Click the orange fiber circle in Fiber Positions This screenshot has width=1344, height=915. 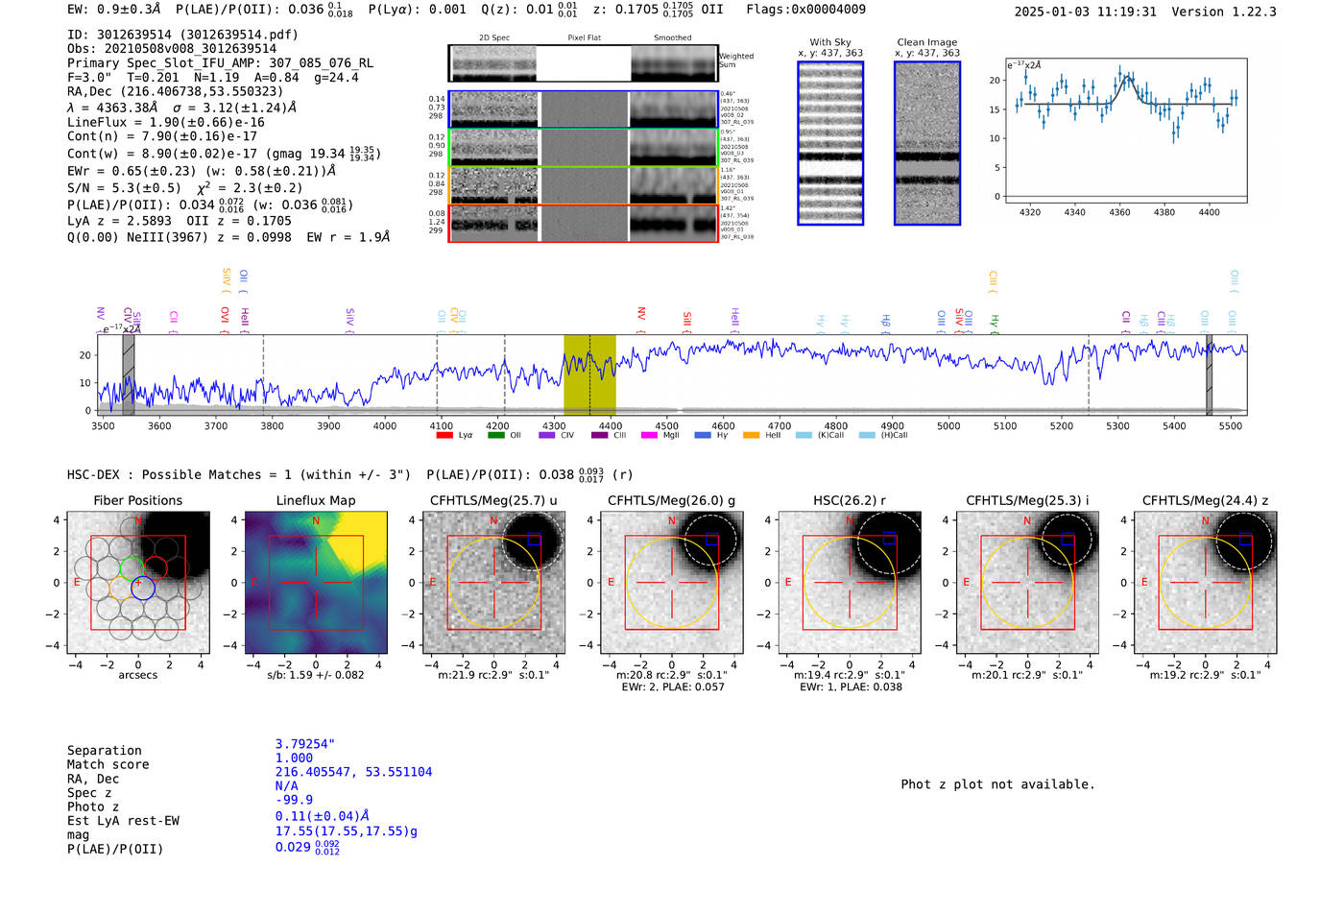click(x=121, y=588)
